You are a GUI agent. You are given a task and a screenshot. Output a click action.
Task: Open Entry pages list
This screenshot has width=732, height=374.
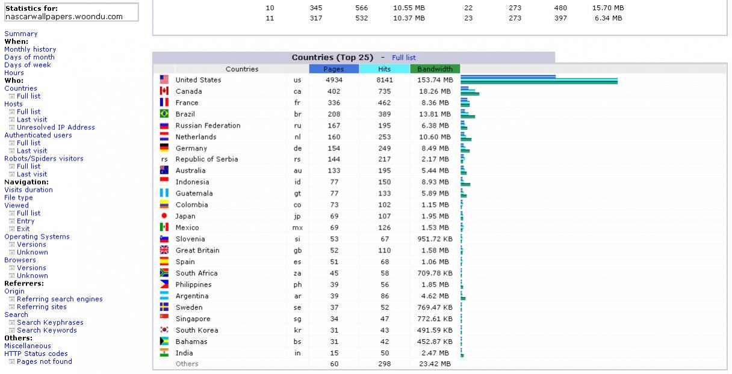tap(25, 221)
